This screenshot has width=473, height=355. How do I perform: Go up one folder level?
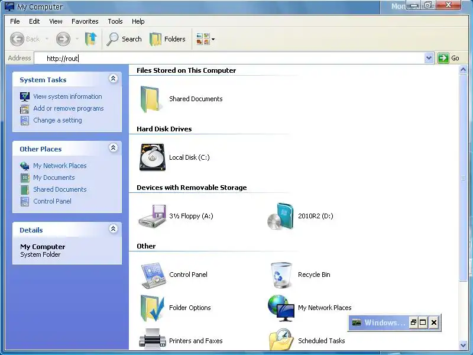[91, 39]
